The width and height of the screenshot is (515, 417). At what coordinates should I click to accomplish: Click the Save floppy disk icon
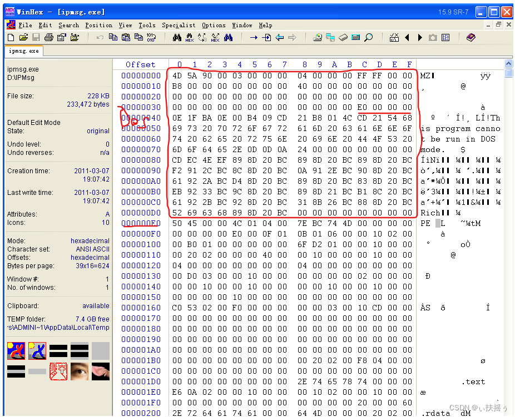(x=36, y=37)
